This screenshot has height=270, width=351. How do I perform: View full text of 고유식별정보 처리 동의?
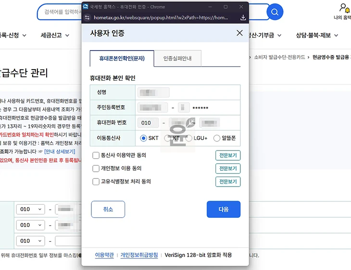tap(228, 182)
